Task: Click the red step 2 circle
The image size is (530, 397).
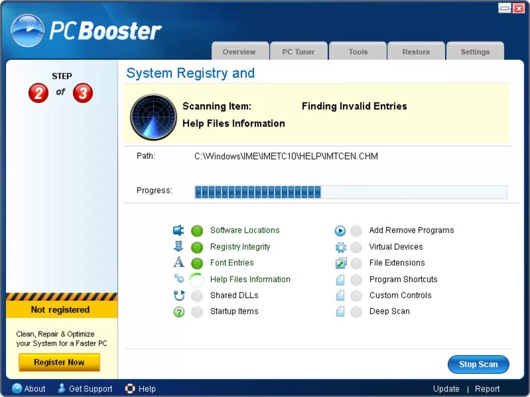Action: (x=38, y=93)
